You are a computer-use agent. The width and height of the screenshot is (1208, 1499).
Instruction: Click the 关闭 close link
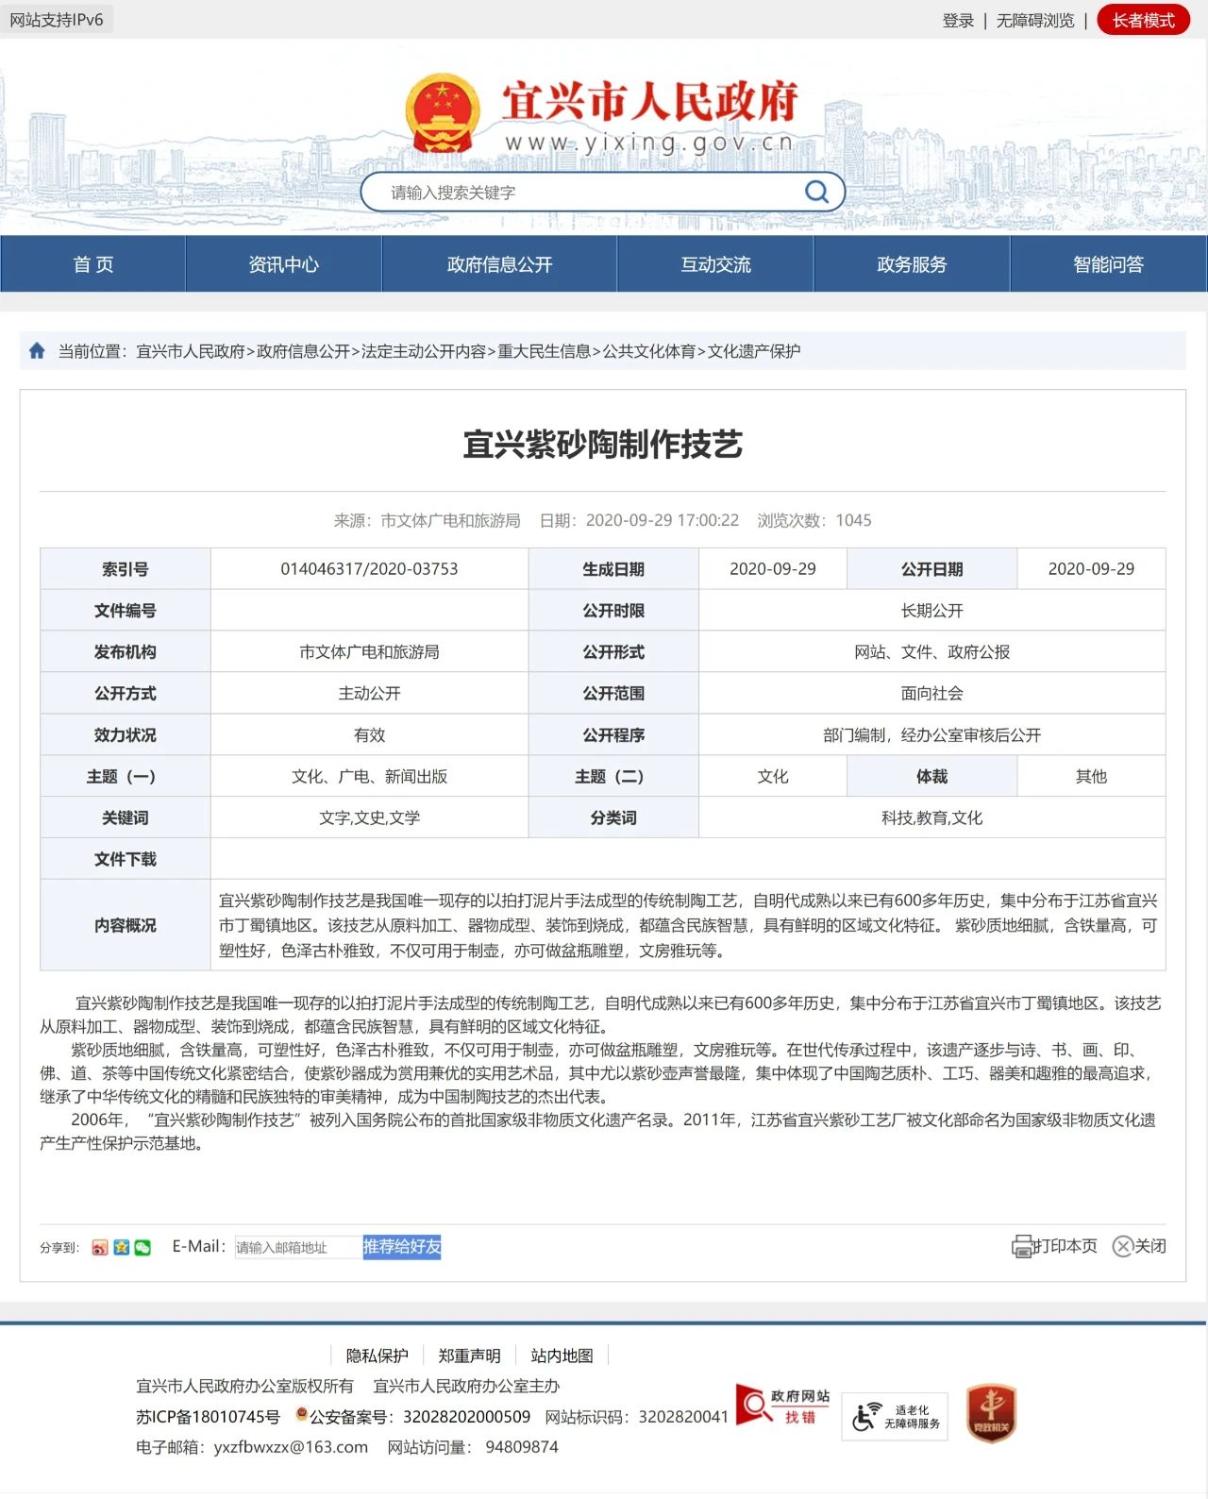pos(1150,1247)
